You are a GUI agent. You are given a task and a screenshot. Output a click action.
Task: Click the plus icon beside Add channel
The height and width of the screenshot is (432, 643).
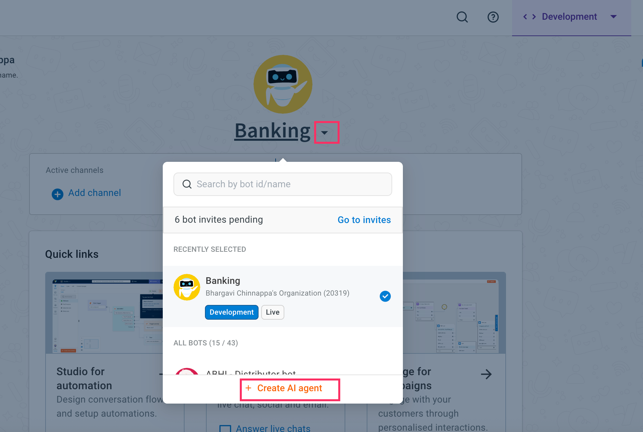58,194
